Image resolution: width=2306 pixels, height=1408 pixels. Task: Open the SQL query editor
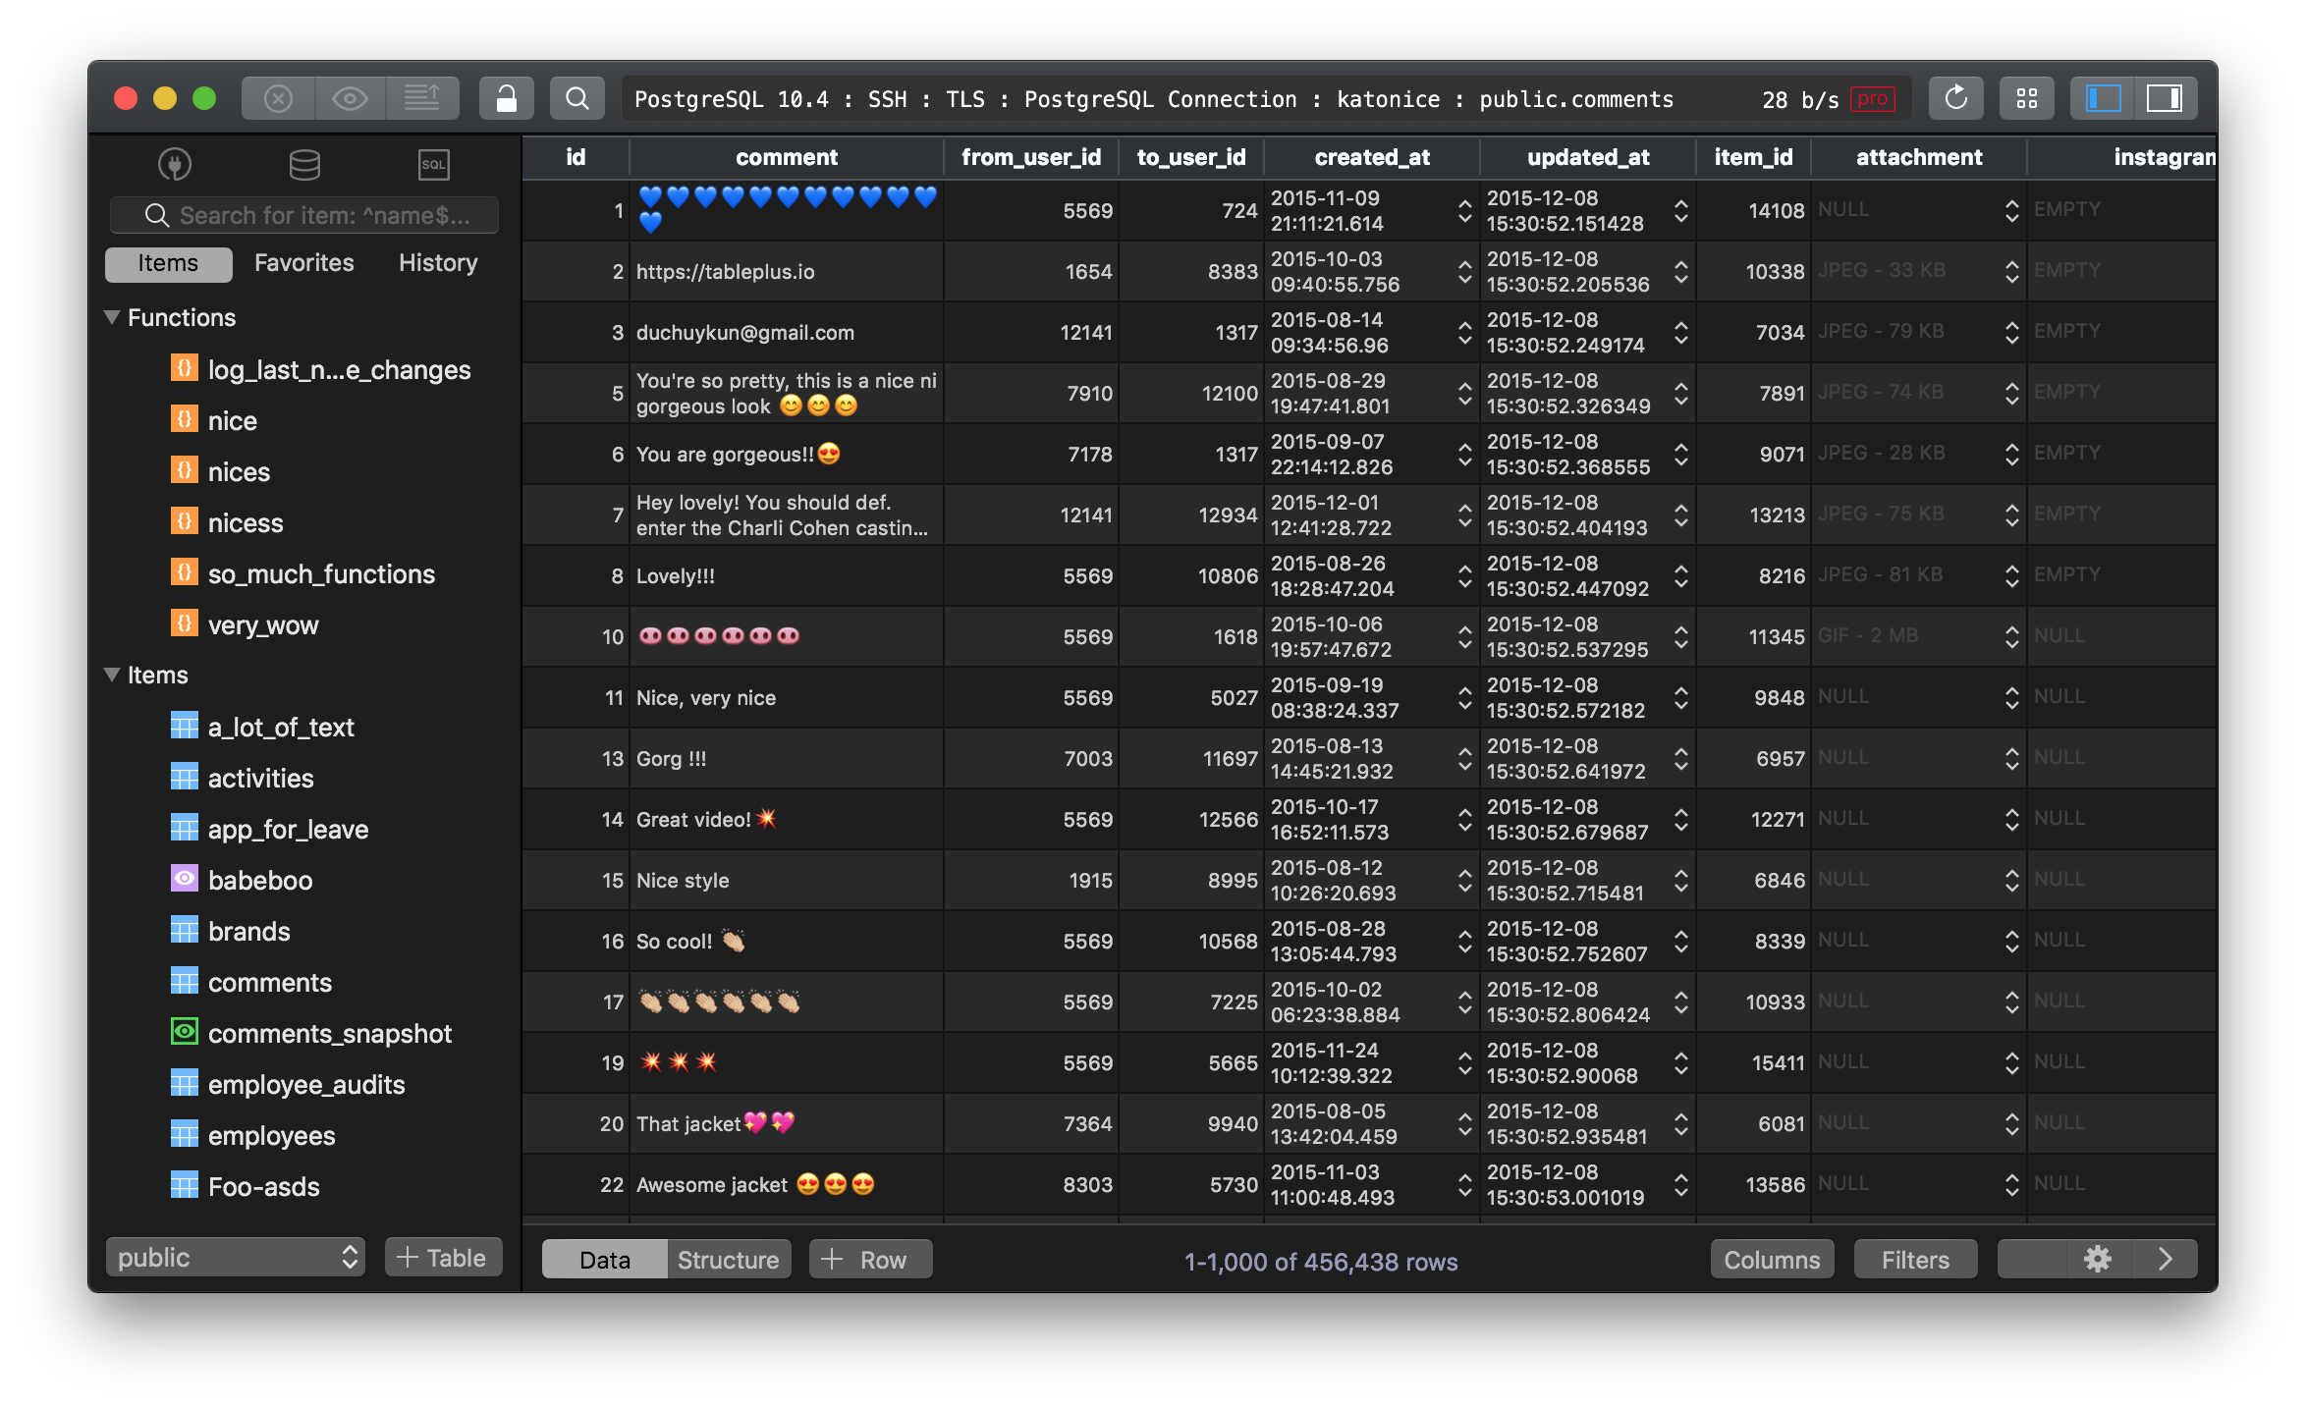[433, 165]
